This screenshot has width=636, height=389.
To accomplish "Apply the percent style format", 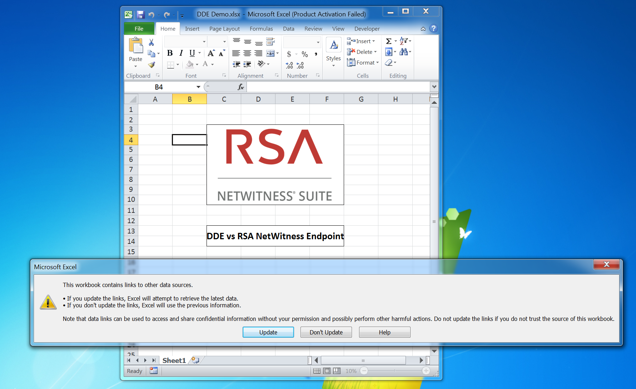I will (x=304, y=54).
